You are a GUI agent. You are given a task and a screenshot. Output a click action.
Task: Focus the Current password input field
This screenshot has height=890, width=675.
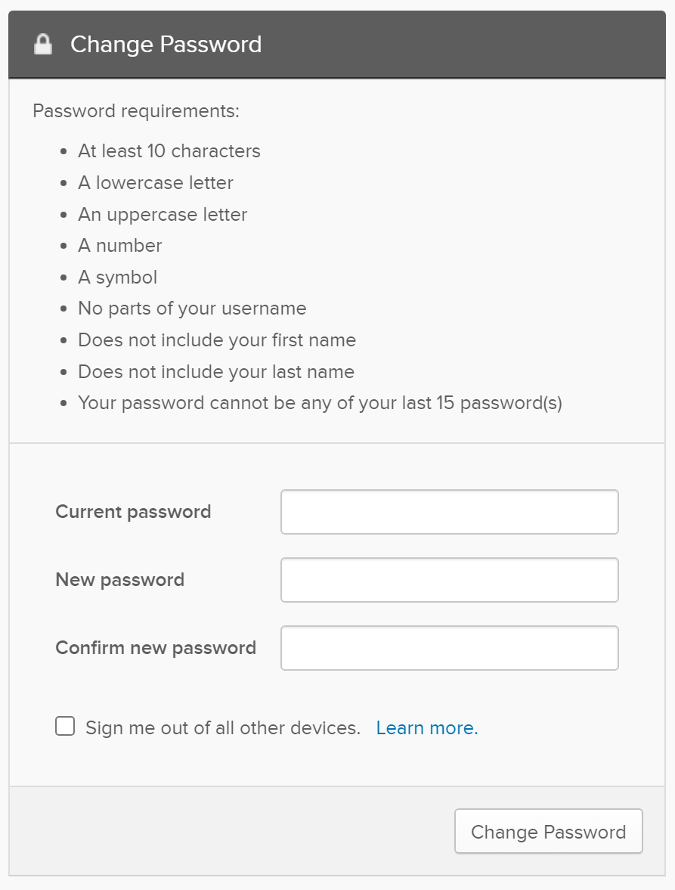tap(449, 512)
